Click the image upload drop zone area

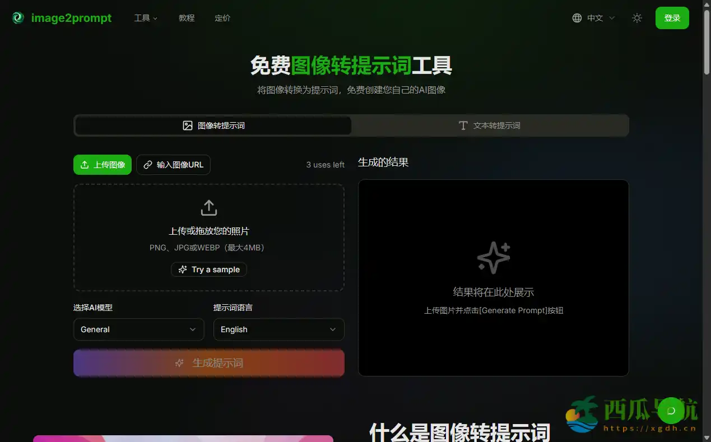[x=208, y=237]
